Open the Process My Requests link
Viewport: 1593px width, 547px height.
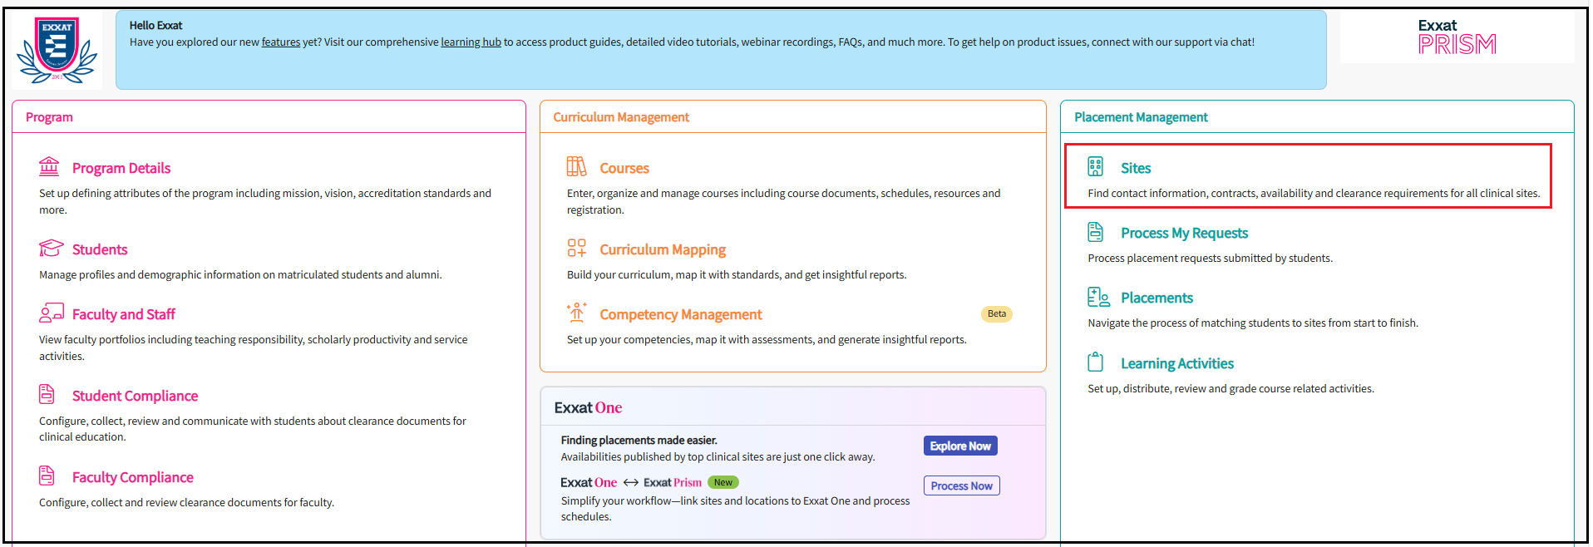(x=1184, y=234)
